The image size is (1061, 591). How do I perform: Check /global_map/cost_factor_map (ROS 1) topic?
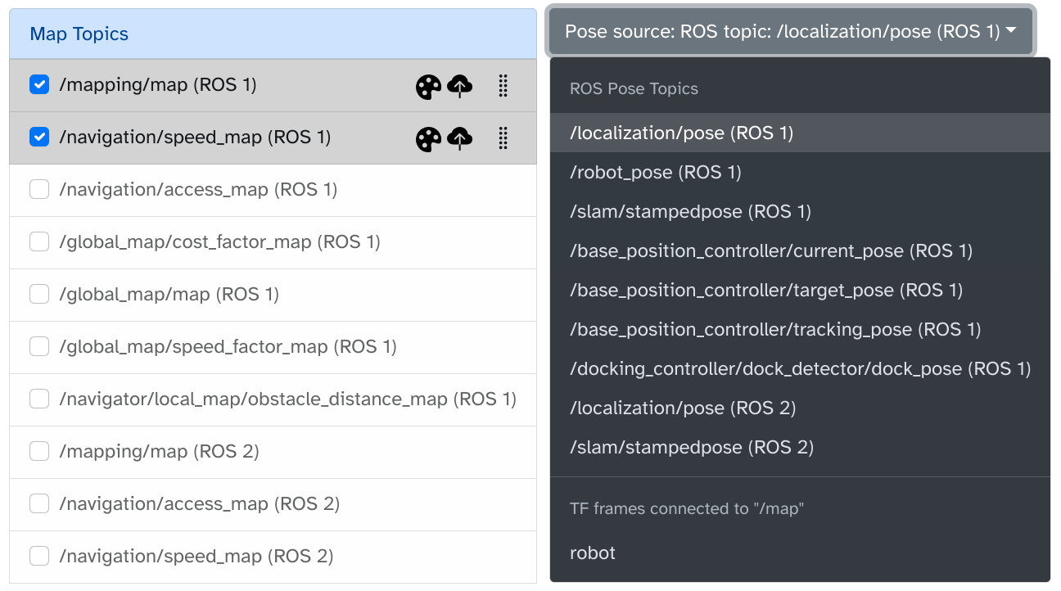click(x=39, y=242)
